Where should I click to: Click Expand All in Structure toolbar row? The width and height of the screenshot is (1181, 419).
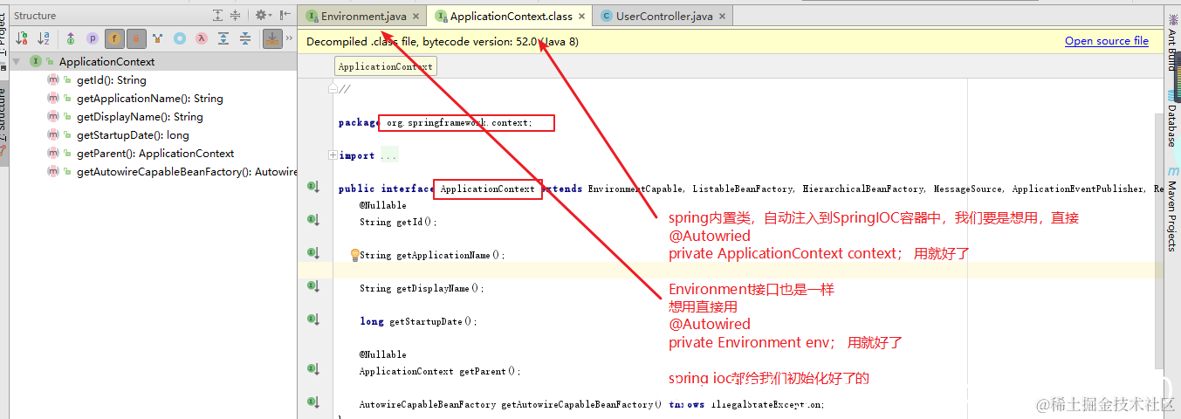(x=223, y=38)
